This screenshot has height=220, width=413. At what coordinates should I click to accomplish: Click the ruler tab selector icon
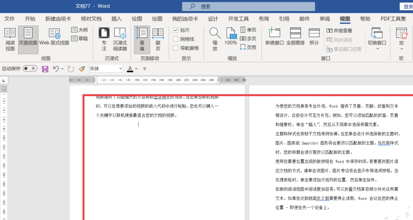click(4, 81)
